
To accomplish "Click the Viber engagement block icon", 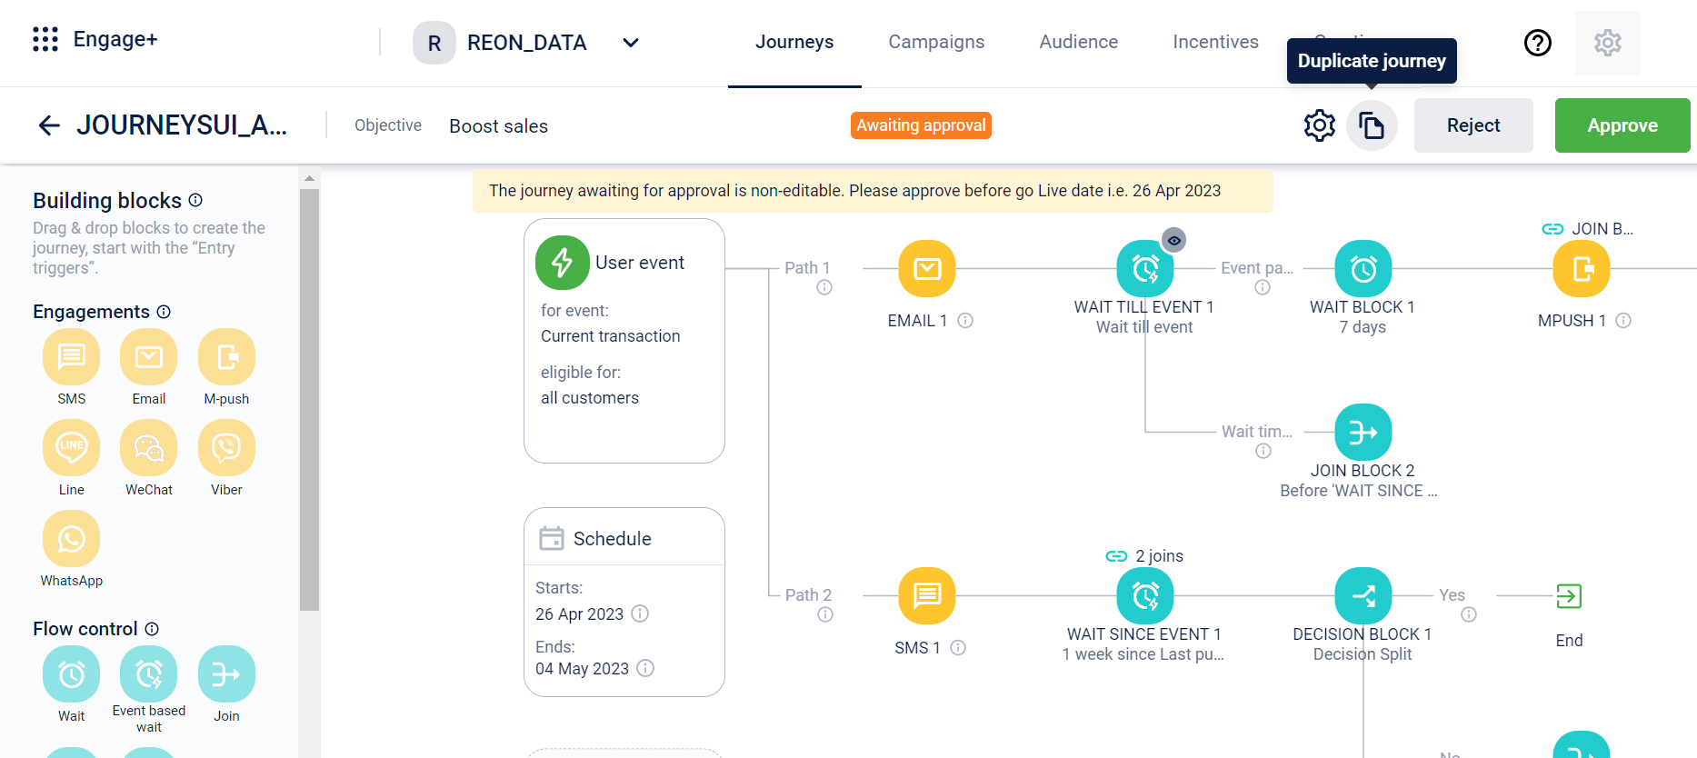I will tap(226, 447).
